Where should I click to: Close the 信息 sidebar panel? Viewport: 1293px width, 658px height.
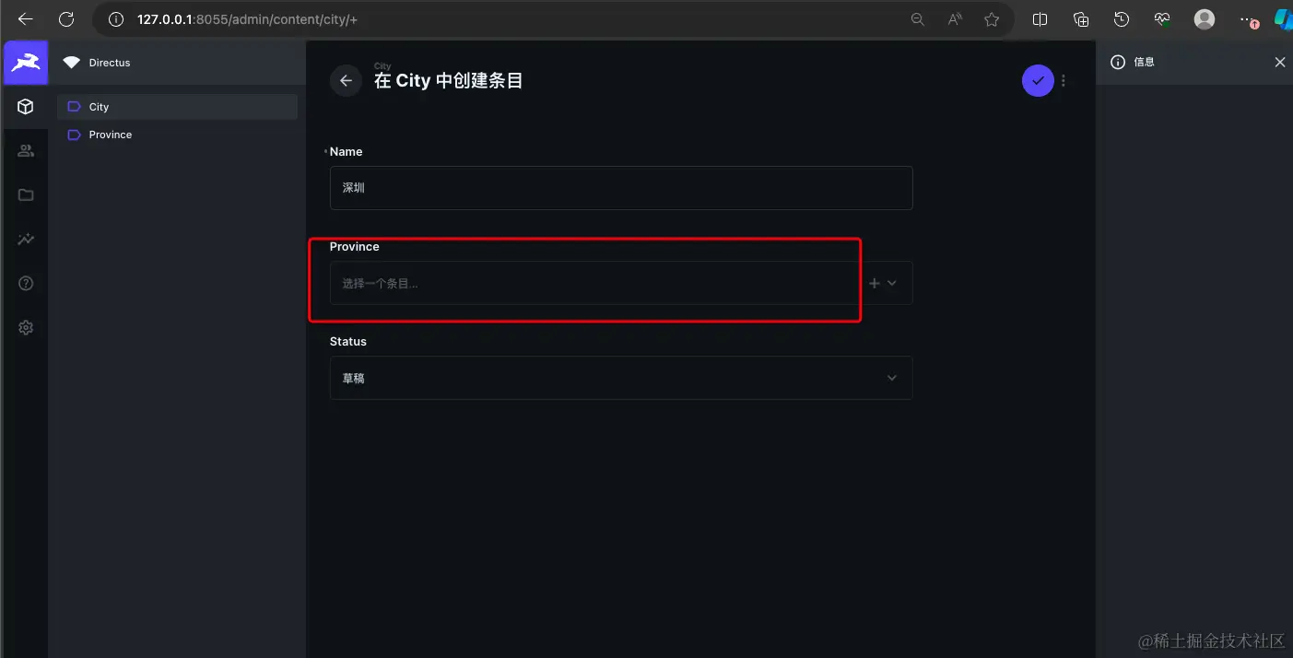tap(1279, 63)
